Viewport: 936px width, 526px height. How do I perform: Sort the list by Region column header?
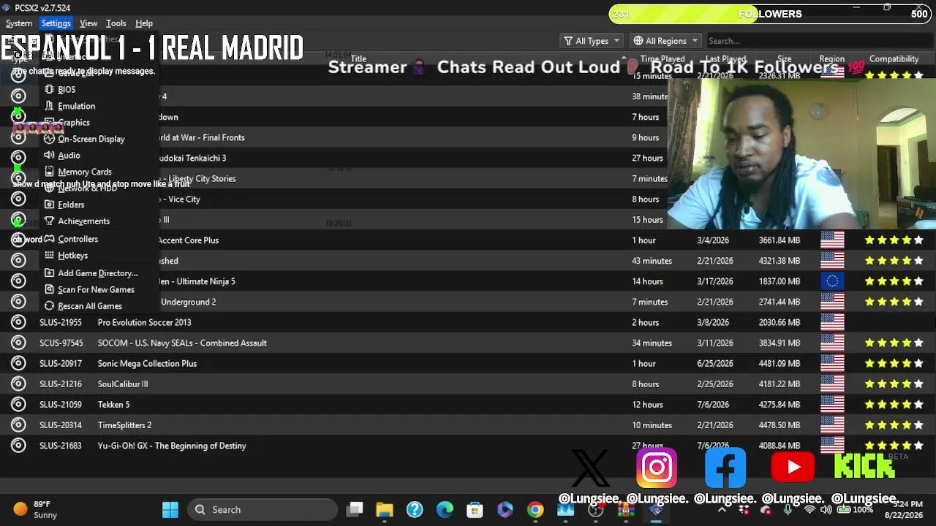831,59
